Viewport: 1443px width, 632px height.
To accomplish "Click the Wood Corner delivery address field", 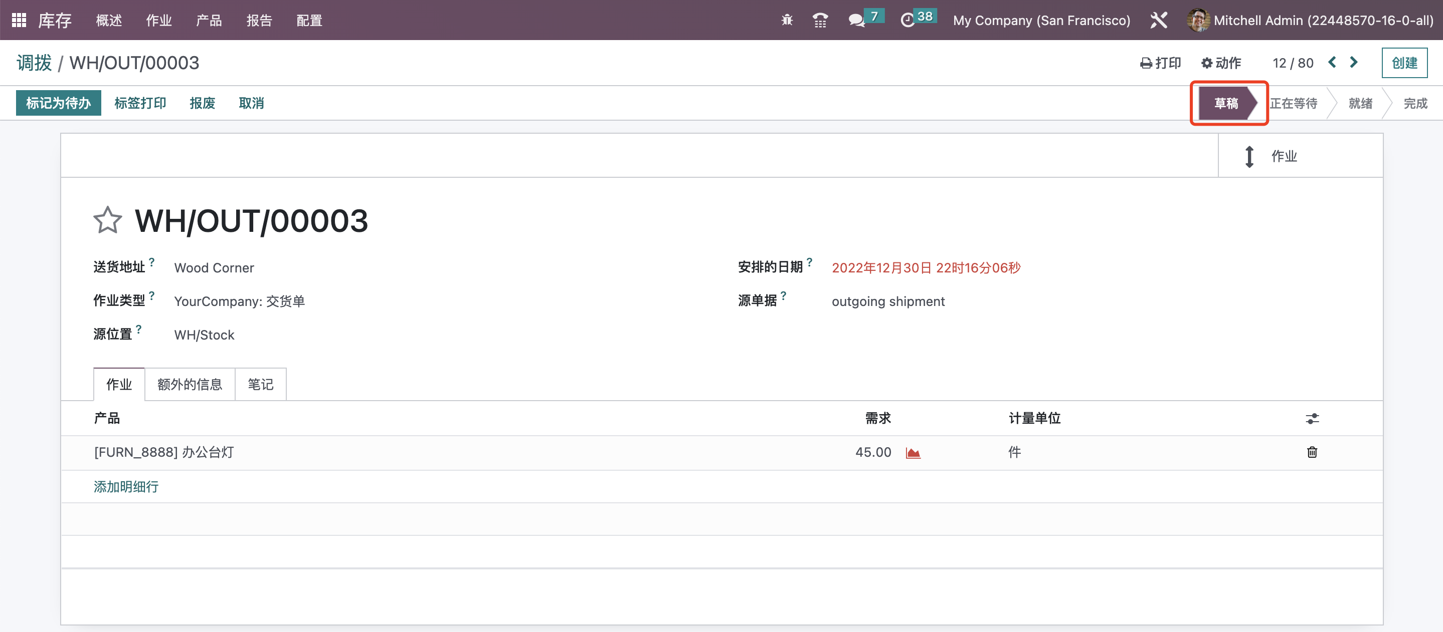I will point(214,267).
